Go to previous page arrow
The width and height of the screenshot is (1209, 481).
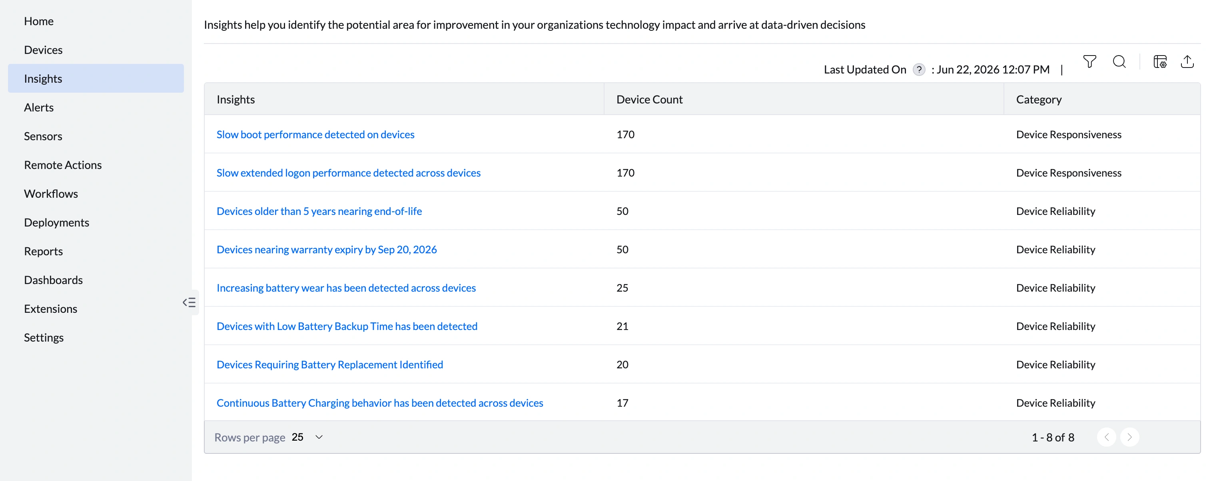[1106, 437]
